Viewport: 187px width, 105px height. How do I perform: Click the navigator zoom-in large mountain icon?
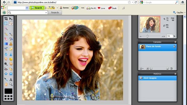tap(163, 36)
